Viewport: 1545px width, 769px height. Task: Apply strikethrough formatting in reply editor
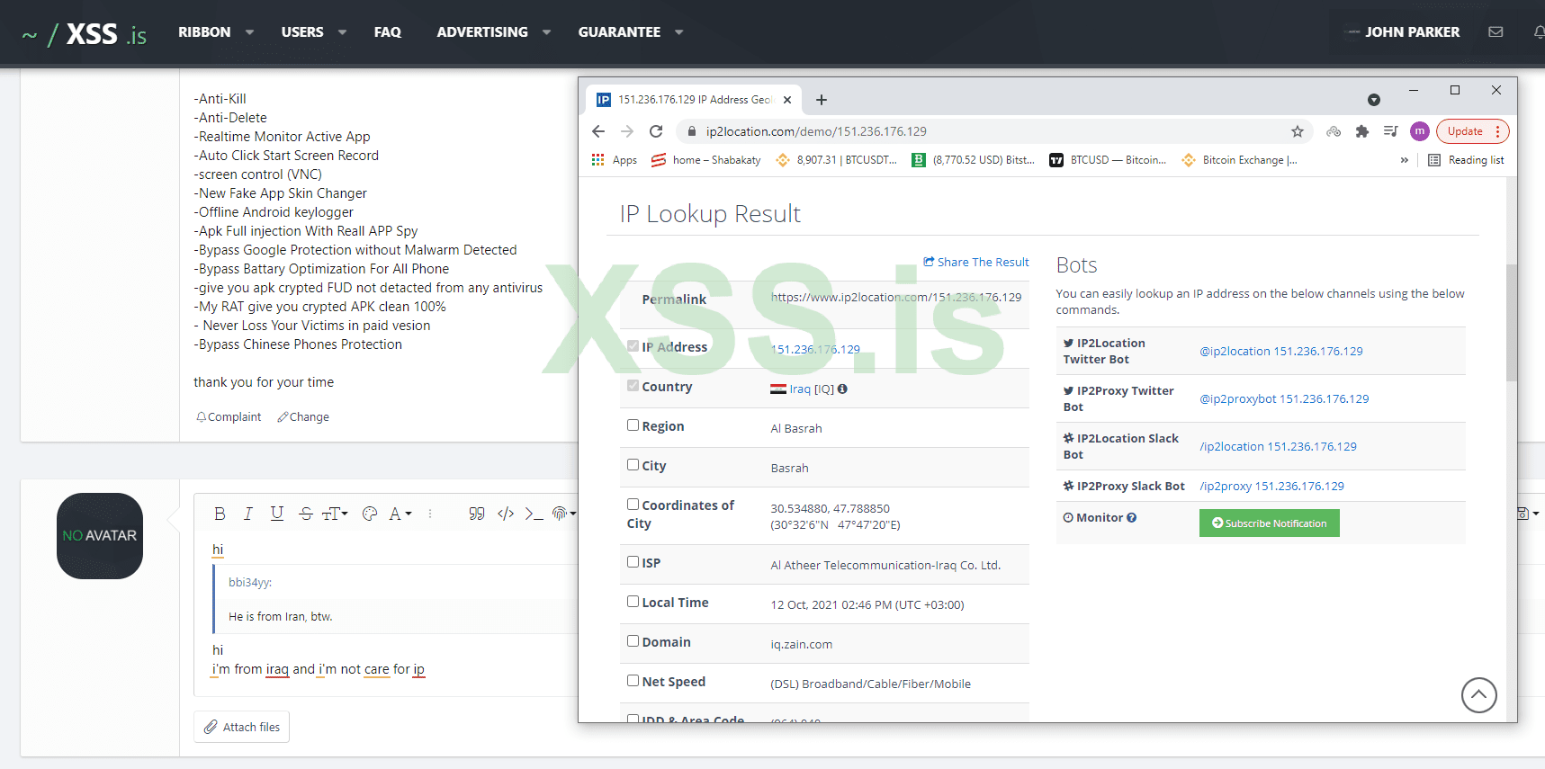pos(306,514)
